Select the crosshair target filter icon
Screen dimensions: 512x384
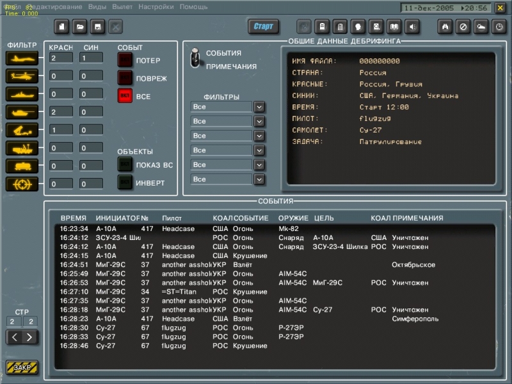[x=22, y=184]
